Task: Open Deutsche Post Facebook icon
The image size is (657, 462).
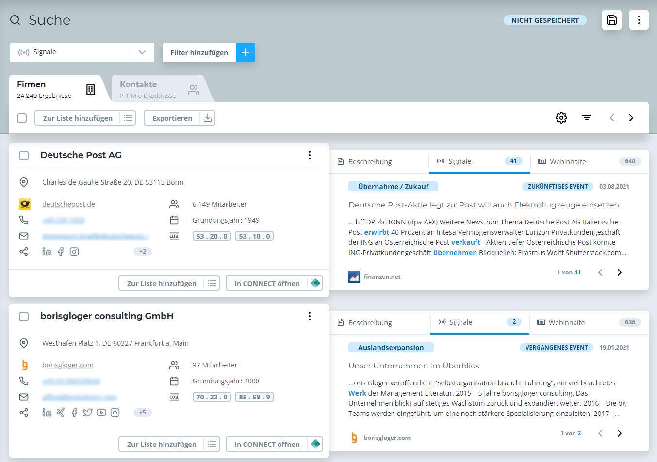Action: pos(61,252)
